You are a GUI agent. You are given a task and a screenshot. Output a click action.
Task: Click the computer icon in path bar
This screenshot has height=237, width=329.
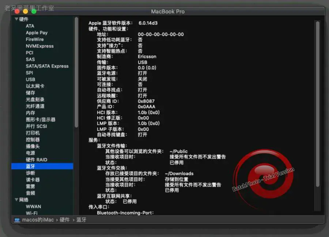[17, 220]
